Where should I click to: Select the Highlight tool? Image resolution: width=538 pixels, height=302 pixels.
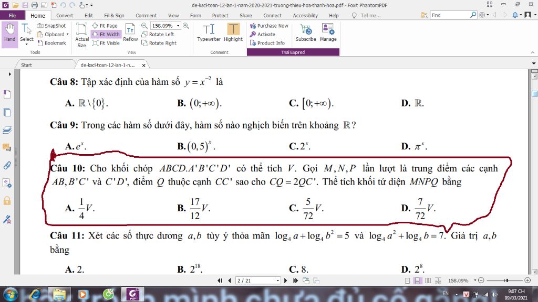(233, 33)
